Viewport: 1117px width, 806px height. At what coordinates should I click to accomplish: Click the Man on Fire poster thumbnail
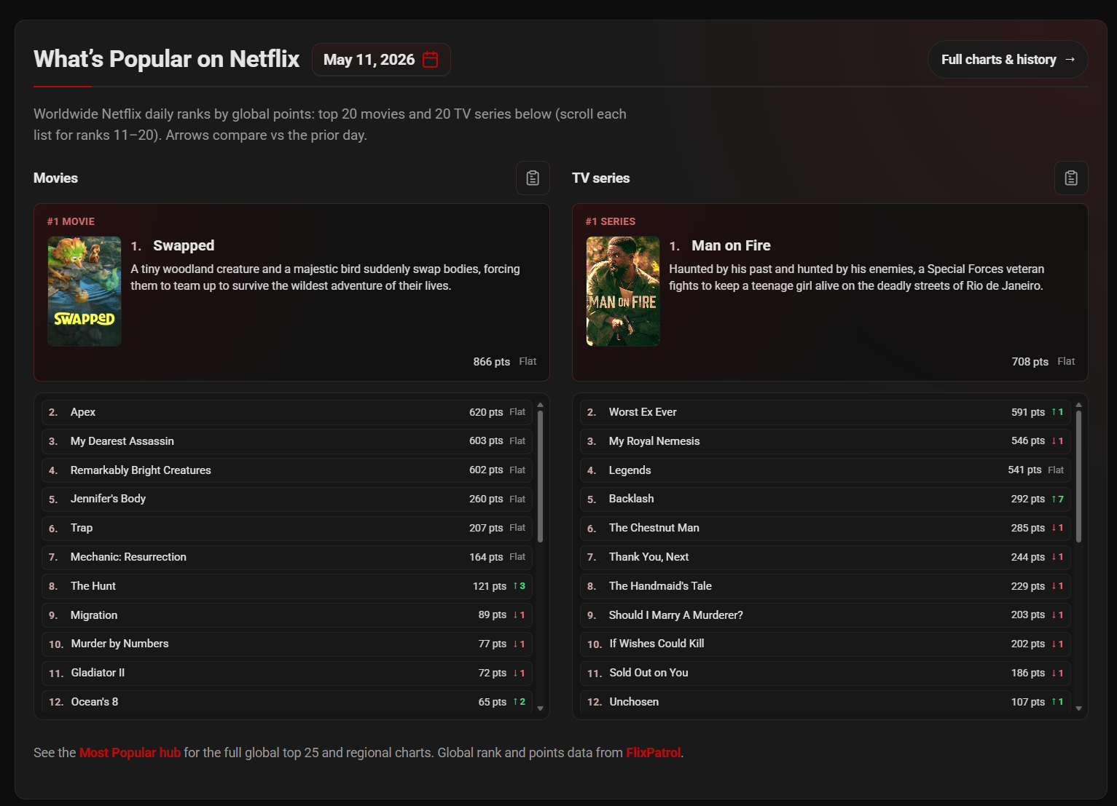click(623, 291)
